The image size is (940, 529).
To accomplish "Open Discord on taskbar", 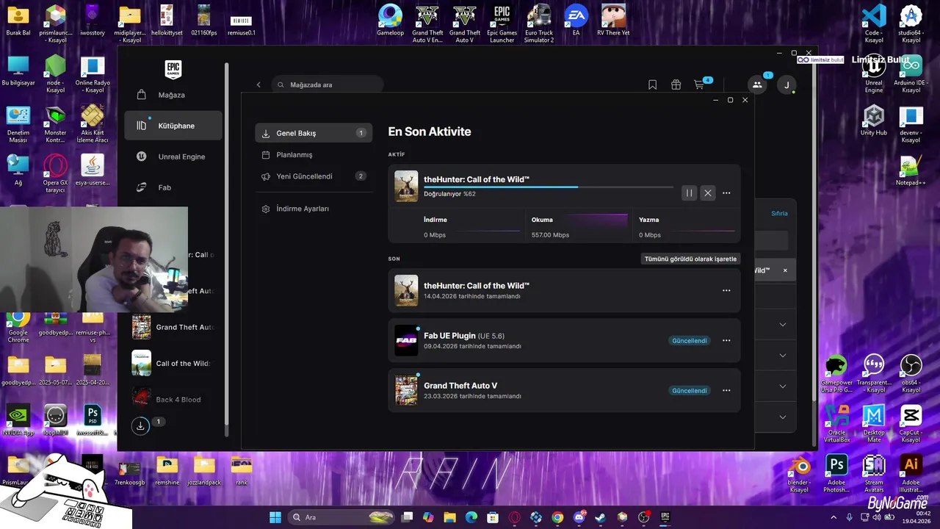I will click(579, 517).
